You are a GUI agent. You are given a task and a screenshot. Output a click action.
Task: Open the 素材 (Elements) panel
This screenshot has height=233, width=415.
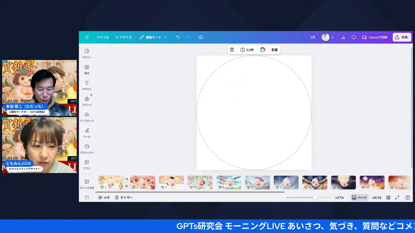pyautogui.click(x=87, y=69)
